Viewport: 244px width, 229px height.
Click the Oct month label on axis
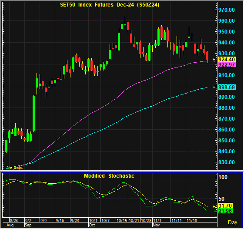92,225
